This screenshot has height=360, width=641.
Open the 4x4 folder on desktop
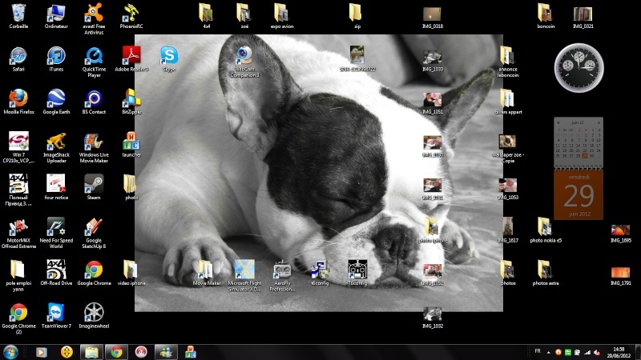[207, 16]
